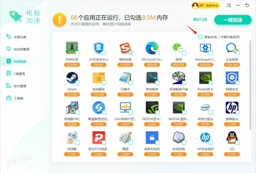Select the QQ checkbox
The image size is (256, 173).
tap(237, 142)
